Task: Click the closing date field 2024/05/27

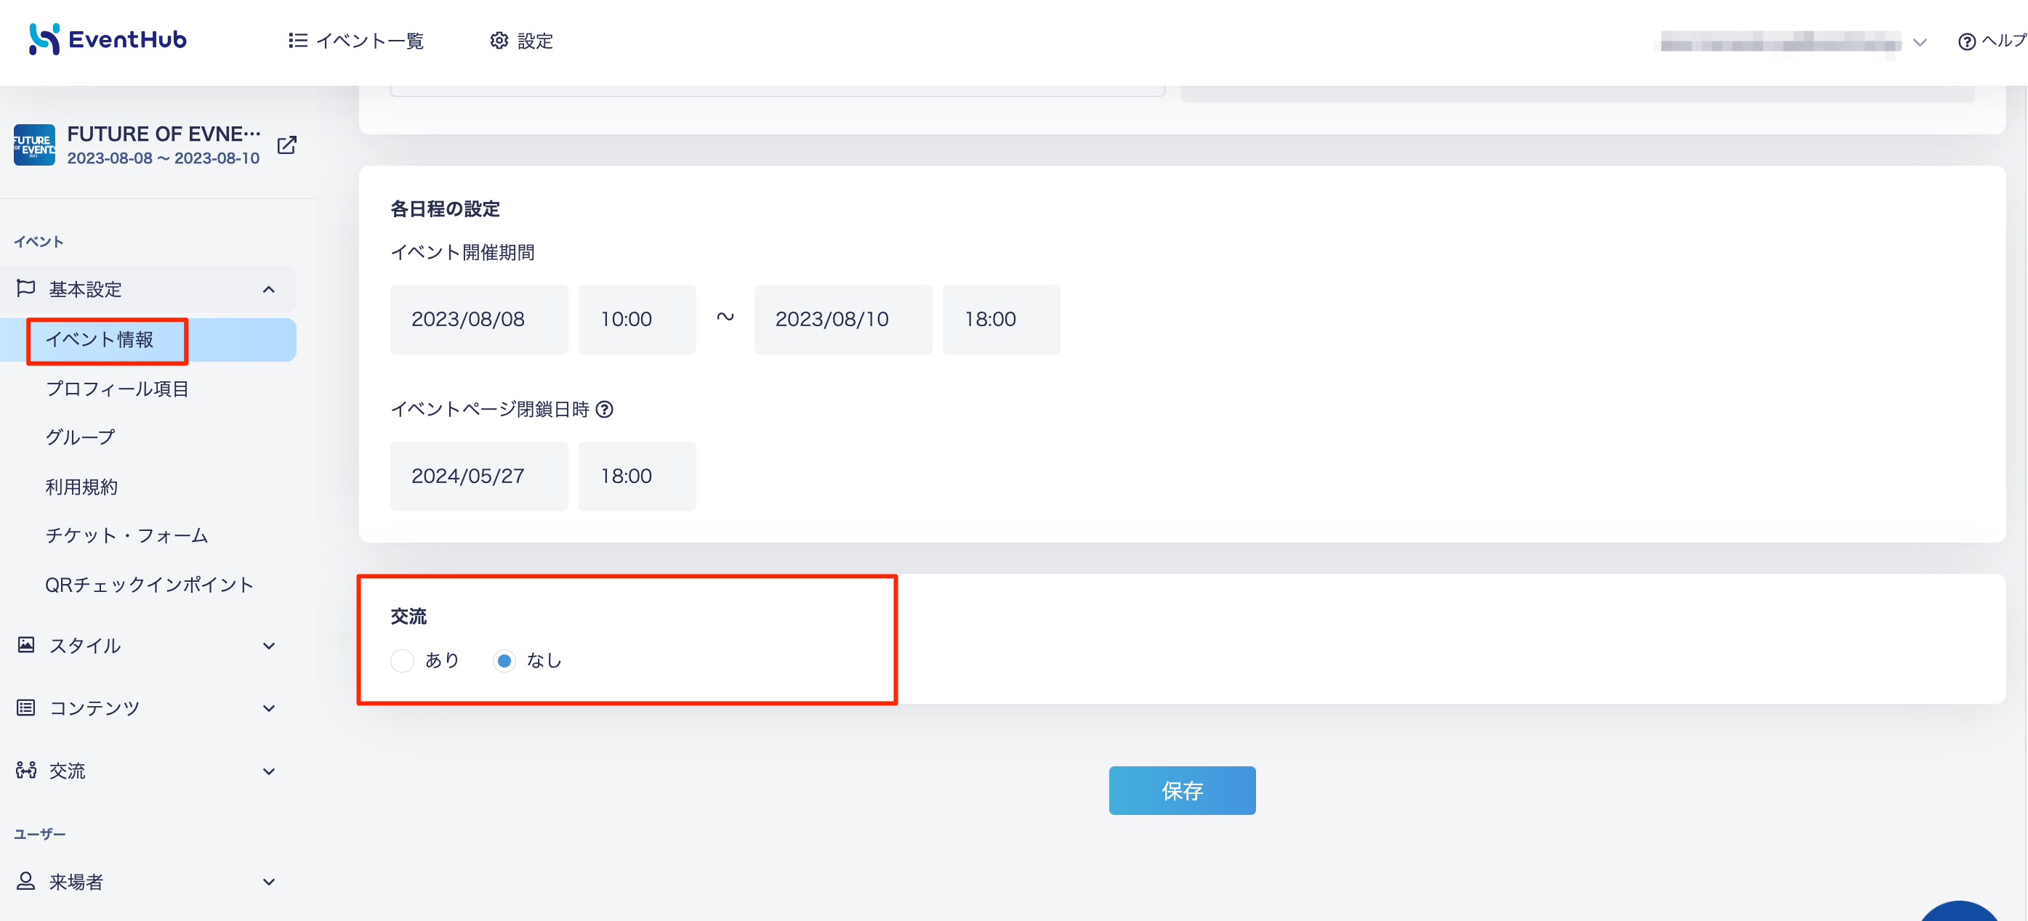Action: click(479, 476)
